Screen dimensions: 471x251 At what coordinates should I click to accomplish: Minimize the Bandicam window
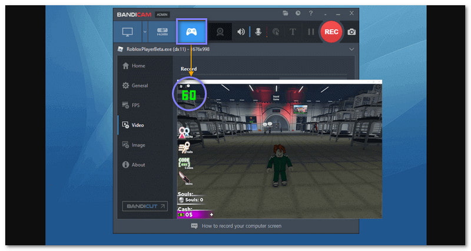click(338, 14)
